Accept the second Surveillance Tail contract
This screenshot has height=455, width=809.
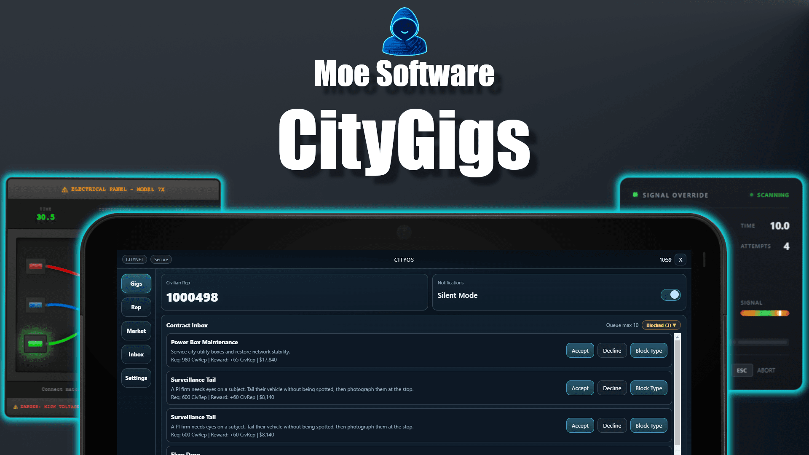tap(580, 426)
